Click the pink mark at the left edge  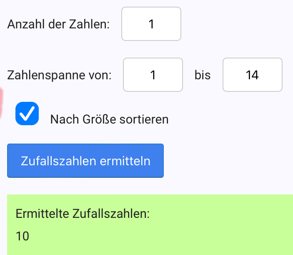coord(1,102)
